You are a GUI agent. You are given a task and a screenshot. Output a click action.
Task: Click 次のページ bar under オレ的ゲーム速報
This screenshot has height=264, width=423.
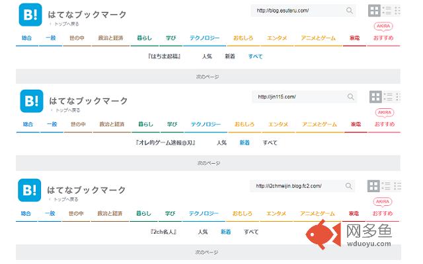coord(208,162)
